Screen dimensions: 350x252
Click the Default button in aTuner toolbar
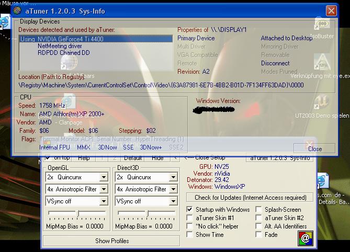coord(133,158)
